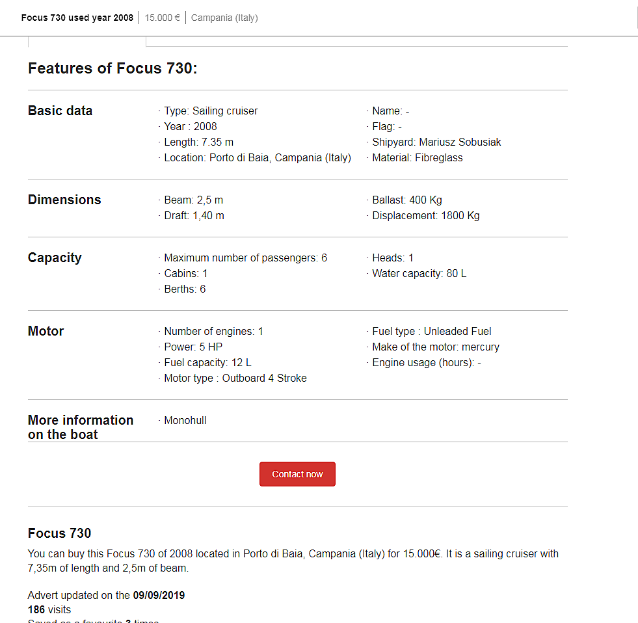The width and height of the screenshot is (638, 623).
Task: Click 'Material: Fibreglass' entry
Action: [418, 158]
